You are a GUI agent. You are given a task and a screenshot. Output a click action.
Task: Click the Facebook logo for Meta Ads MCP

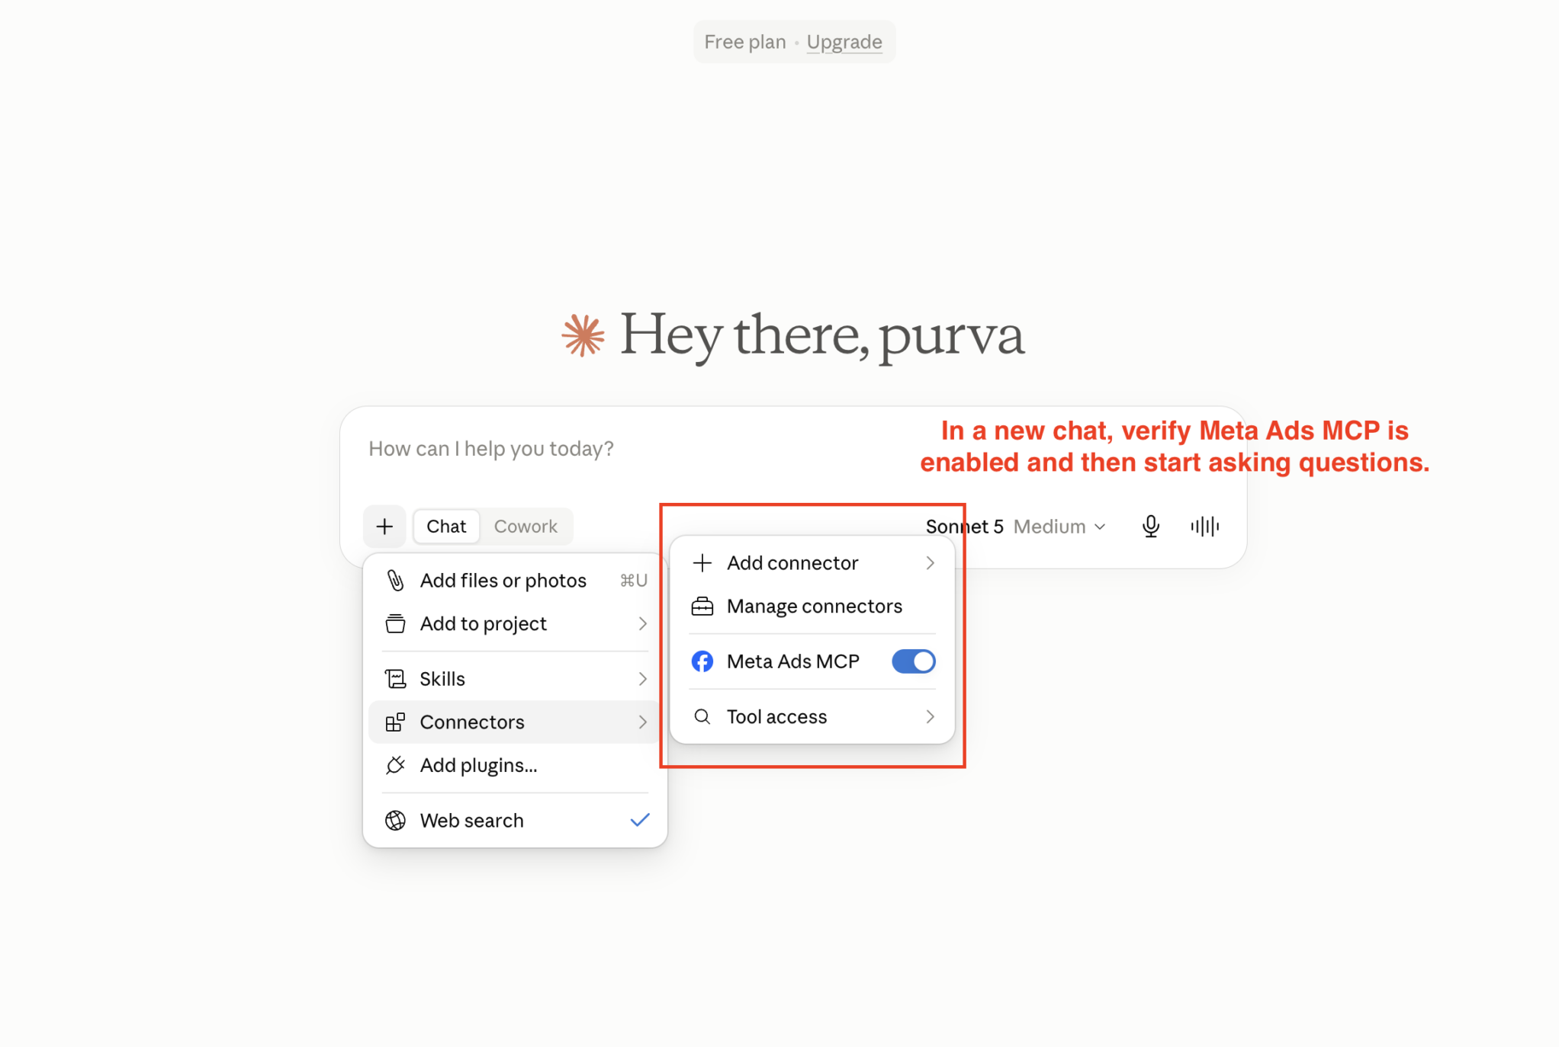[x=702, y=661]
